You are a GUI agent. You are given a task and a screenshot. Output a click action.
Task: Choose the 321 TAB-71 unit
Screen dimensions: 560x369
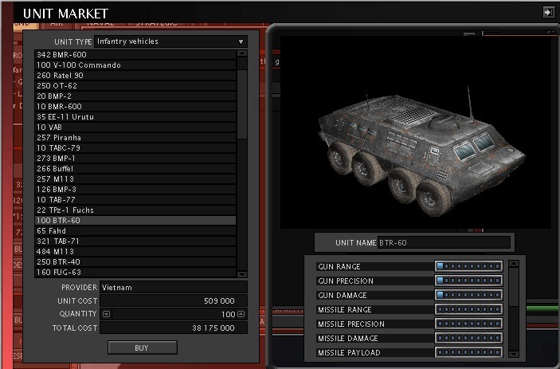(135, 241)
